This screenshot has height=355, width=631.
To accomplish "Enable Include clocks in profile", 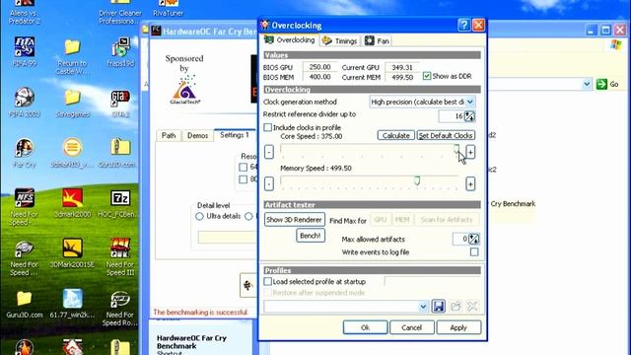I will (x=267, y=127).
